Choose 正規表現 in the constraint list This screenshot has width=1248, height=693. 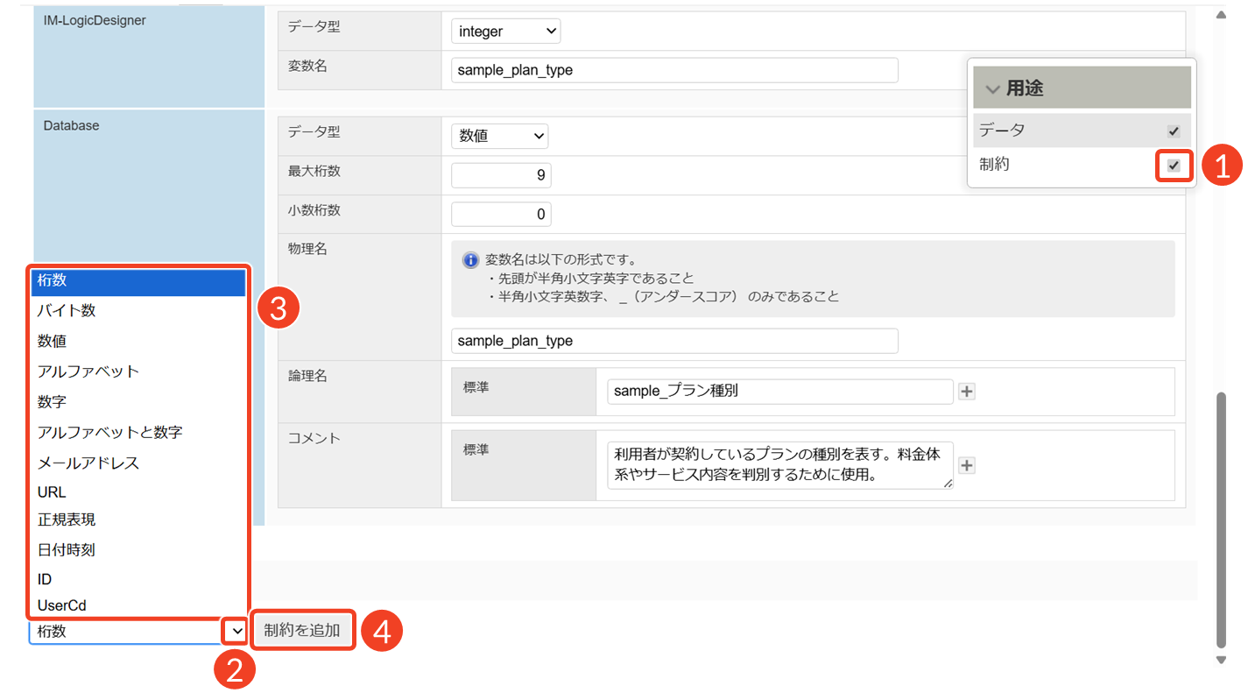[67, 520]
